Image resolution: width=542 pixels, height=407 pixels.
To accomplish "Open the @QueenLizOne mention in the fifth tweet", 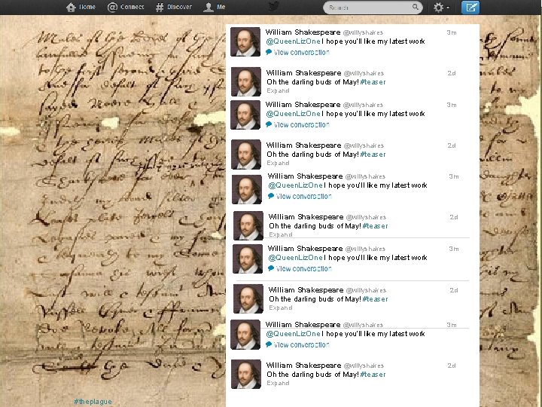I will (x=296, y=185).
